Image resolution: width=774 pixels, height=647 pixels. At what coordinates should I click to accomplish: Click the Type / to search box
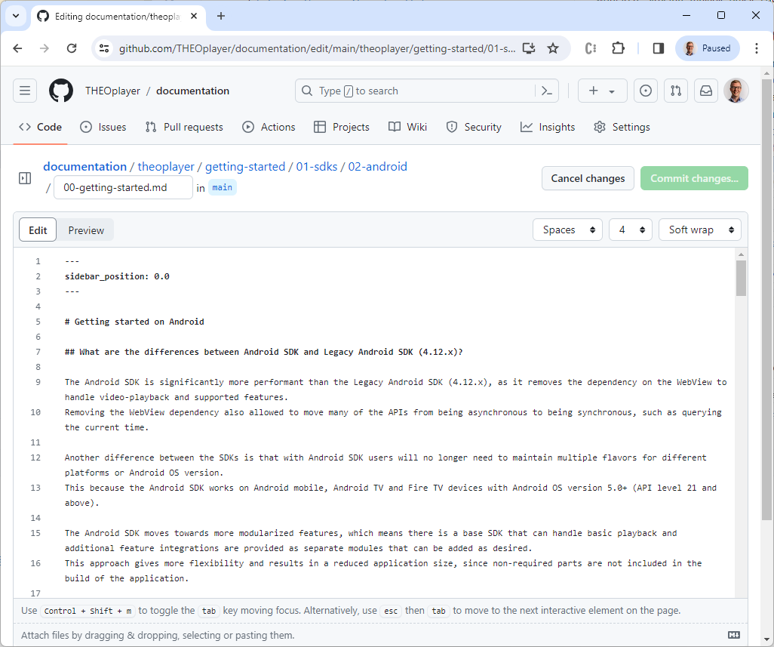[415, 91]
